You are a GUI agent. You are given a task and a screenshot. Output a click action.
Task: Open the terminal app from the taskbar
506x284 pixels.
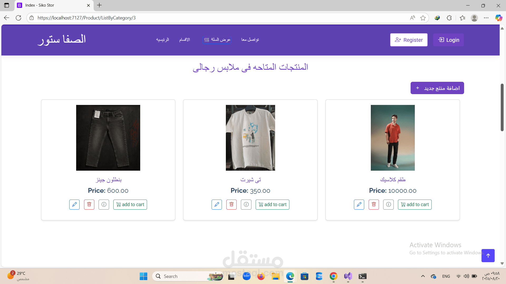[362, 276]
